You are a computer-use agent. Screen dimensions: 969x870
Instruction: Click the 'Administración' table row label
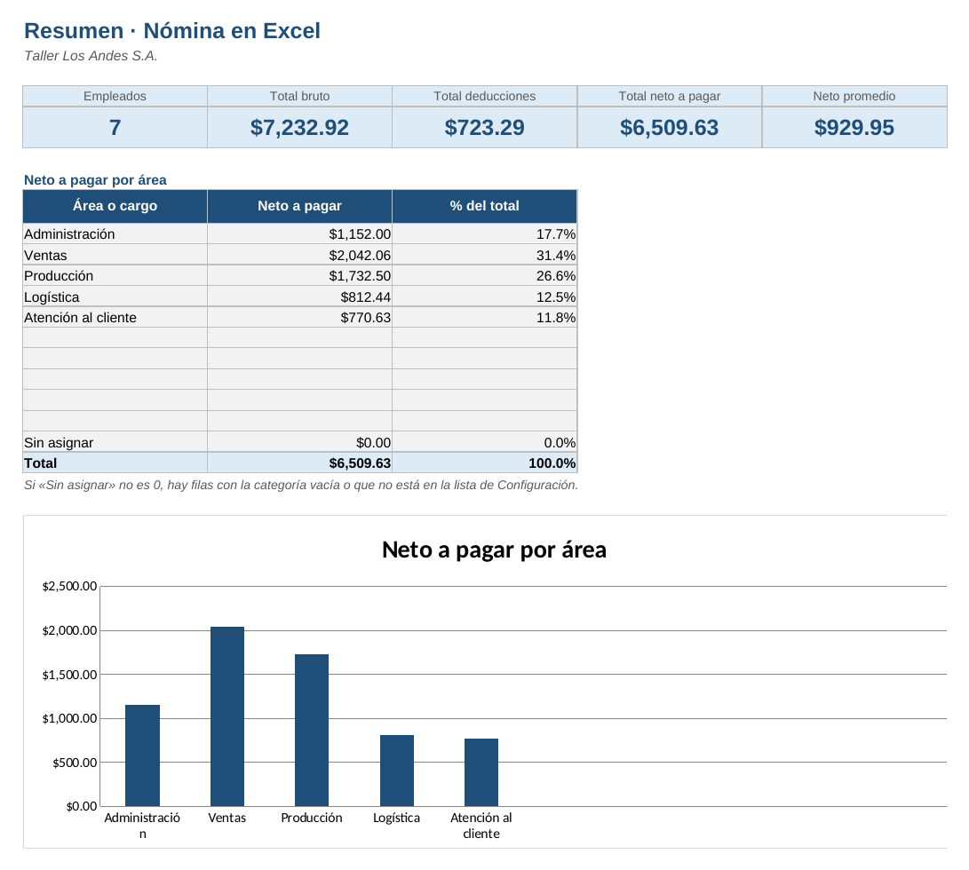point(115,233)
